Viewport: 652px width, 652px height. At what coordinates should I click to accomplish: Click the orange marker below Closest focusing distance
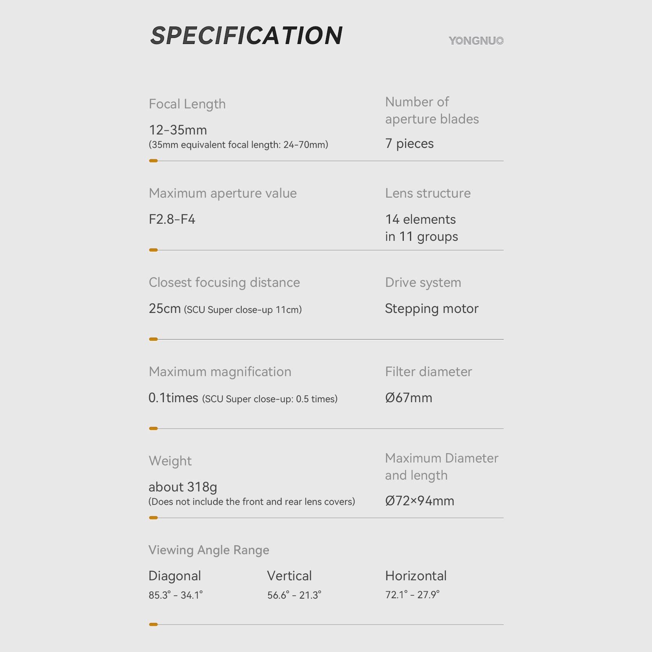coord(153,339)
